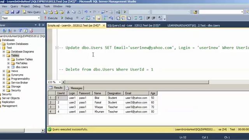Expand the Views node
The image size is (249, 140).
coord(4,71)
